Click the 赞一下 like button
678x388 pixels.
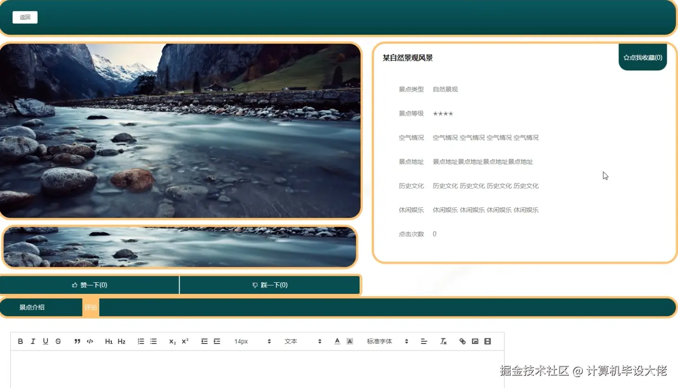click(89, 285)
